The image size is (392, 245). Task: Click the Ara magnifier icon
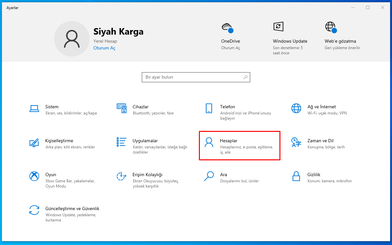point(209,176)
